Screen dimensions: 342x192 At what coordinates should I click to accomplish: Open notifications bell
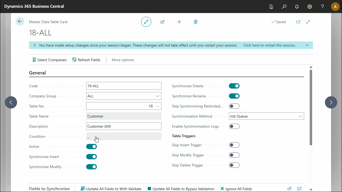pos(297,6)
